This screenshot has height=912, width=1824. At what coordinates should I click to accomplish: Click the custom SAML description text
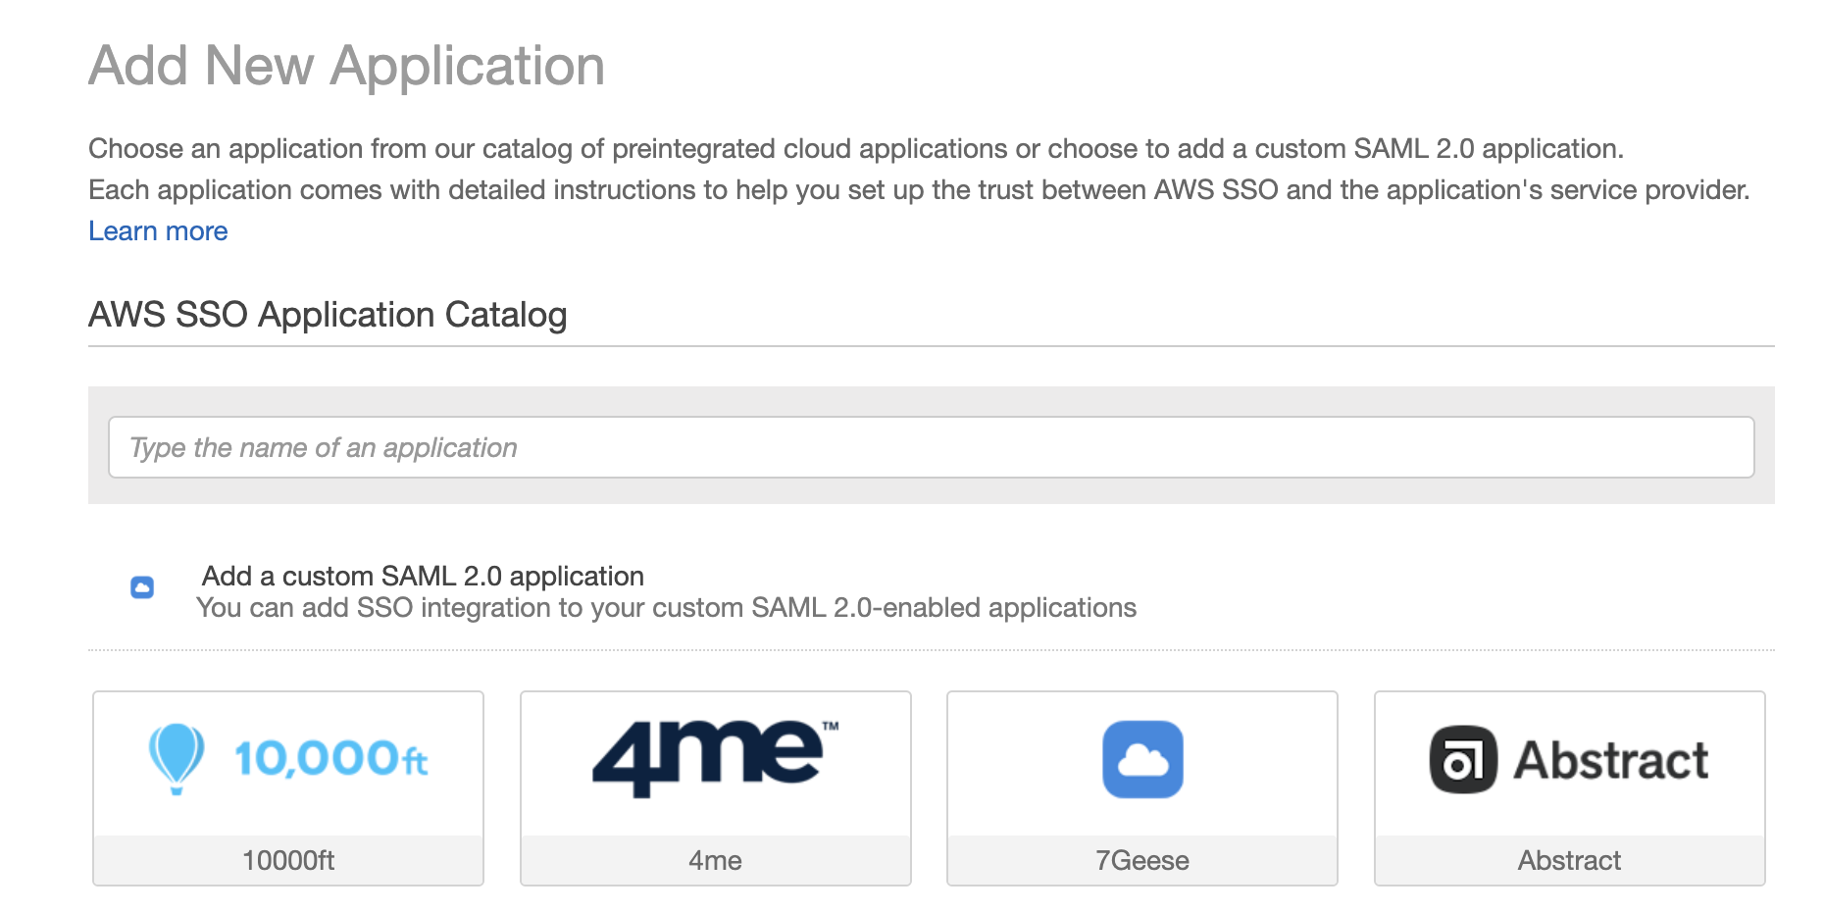pyautogui.click(x=667, y=608)
